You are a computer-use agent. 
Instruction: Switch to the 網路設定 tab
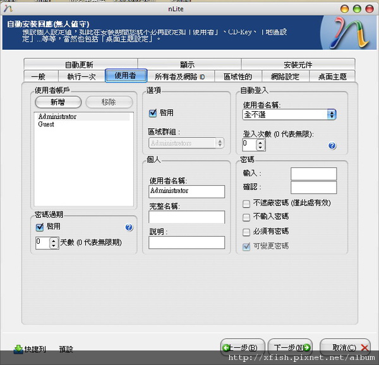point(286,76)
